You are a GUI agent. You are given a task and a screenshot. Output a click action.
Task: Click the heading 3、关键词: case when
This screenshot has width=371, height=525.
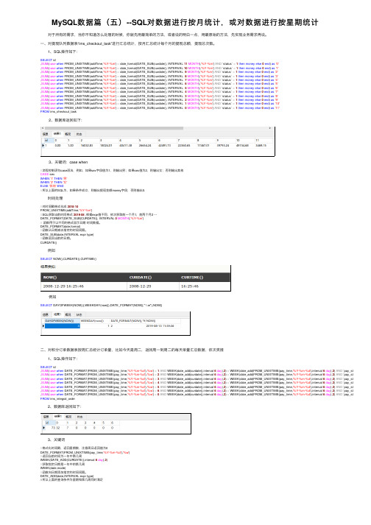click(68, 162)
